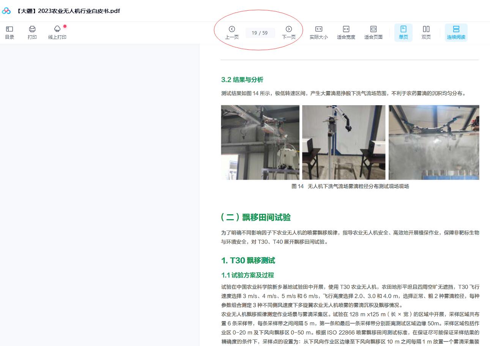Viewport: 490px width, 346px height.
Task: Click the 打印 print icon
Action: tap(32, 33)
